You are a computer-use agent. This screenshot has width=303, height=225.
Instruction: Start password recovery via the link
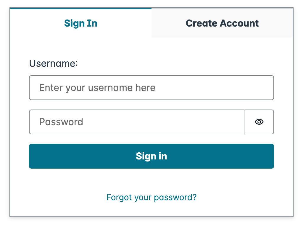[151, 197]
